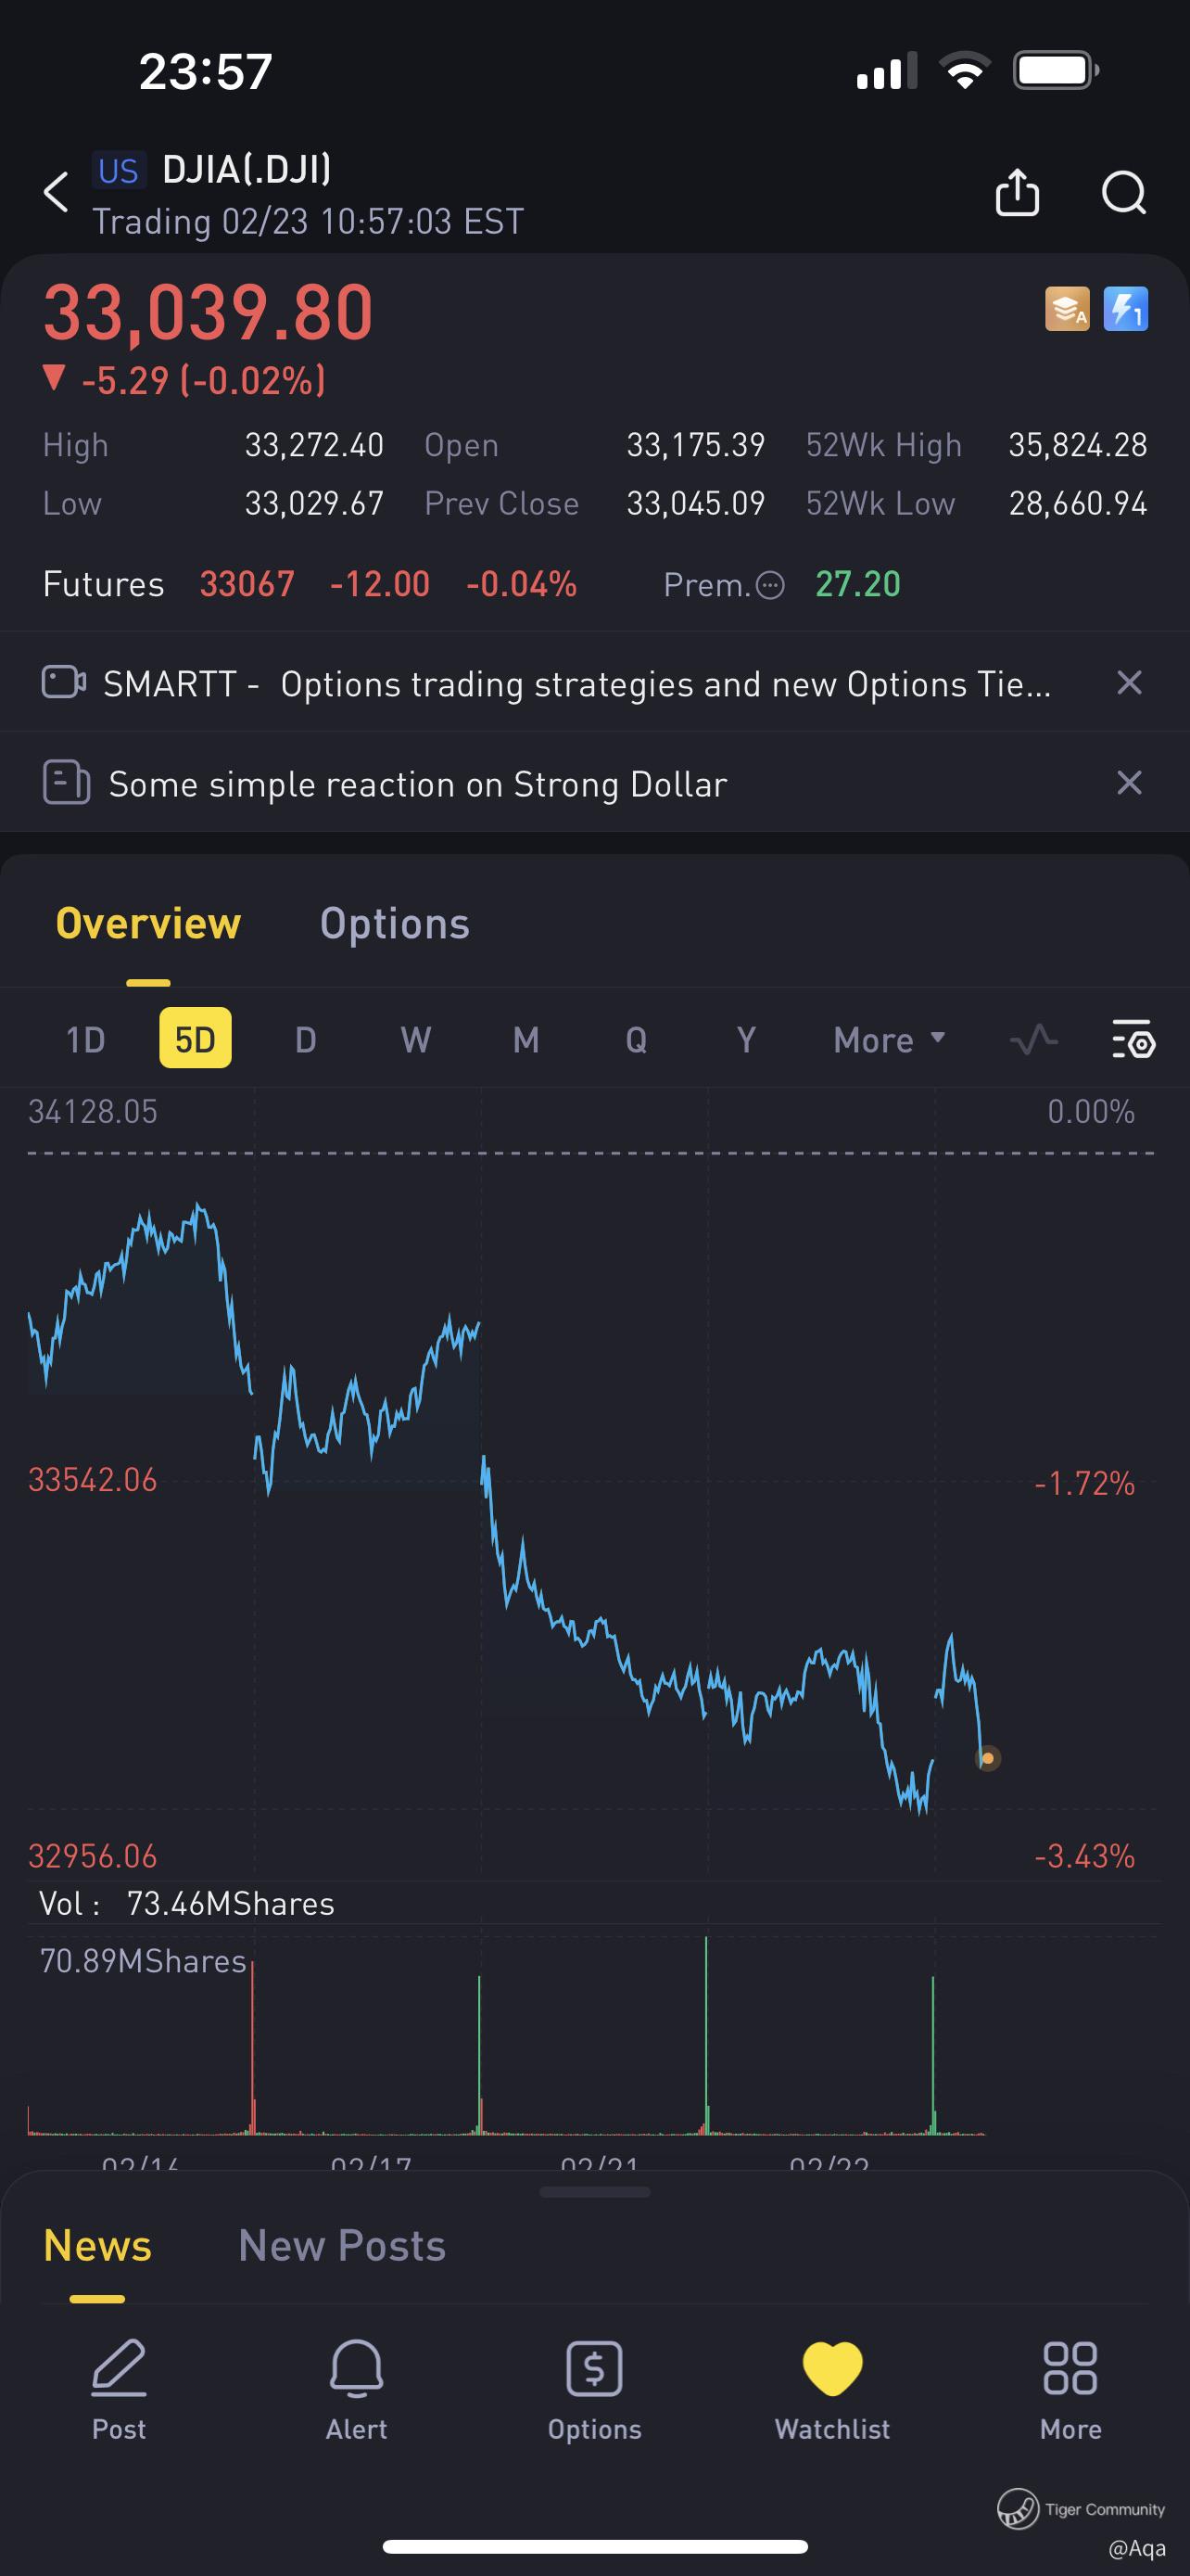The image size is (1190, 2576).
Task: Select the 5D chart period
Action: 196,1039
